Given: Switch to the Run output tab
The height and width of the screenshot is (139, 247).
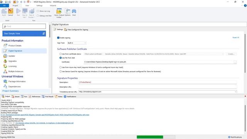Looking at the screenshot, I should coord(24,97).
